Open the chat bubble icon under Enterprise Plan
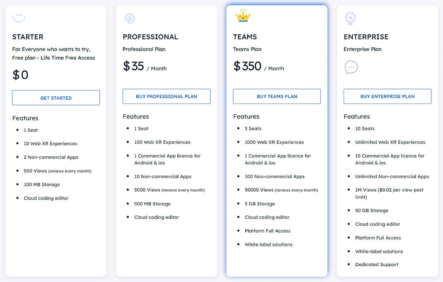 (x=351, y=67)
